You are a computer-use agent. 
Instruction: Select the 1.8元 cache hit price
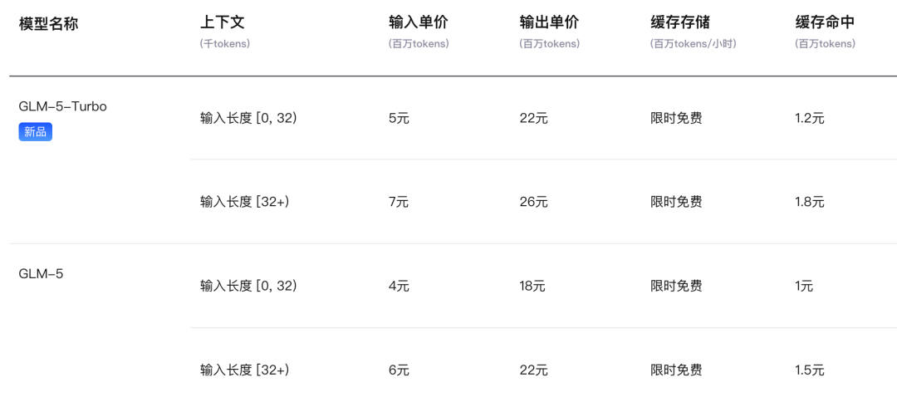[x=809, y=202]
